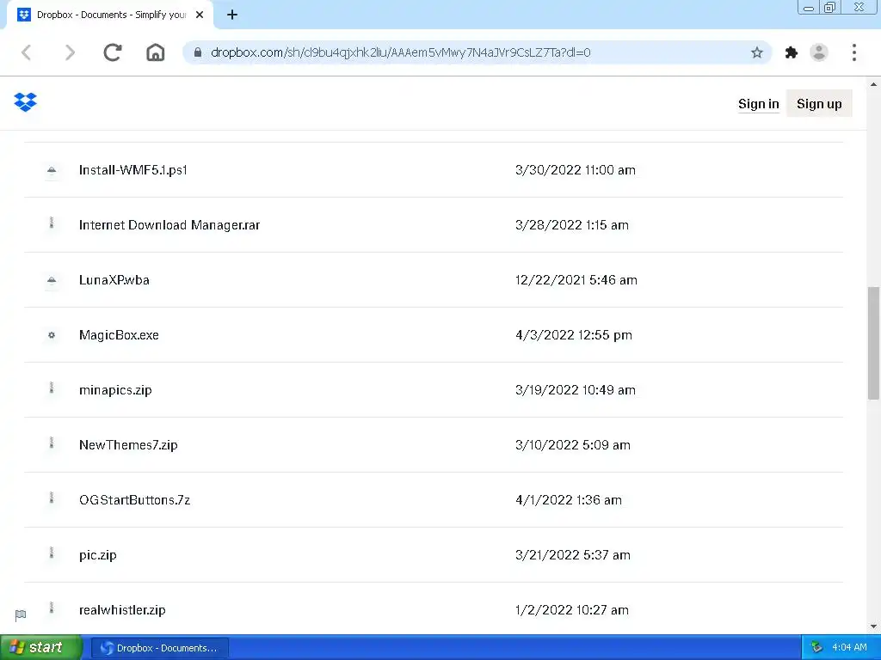The image size is (881, 660).
Task: Open a new browser tab
Action: tap(232, 15)
